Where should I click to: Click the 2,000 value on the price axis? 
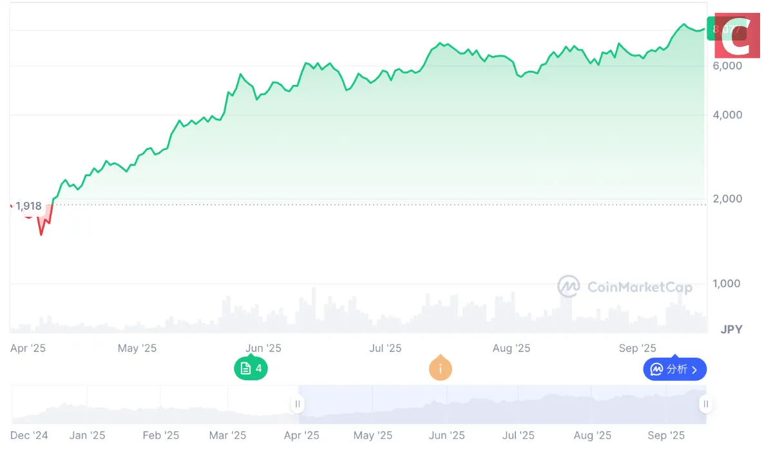coord(729,199)
